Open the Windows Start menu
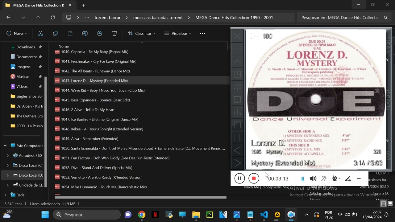The height and width of the screenshot is (222, 395). click(45, 215)
